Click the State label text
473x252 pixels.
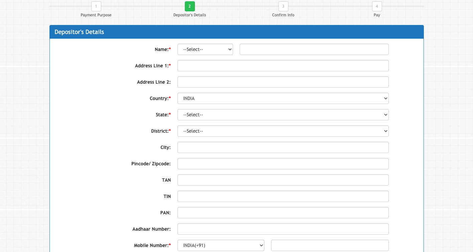click(x=163, y=115)
